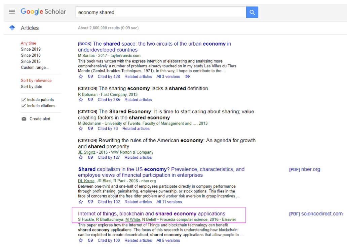Screen dimensions: 347x248
Task: Star the urban economy book result
Action: pos(81,77)
